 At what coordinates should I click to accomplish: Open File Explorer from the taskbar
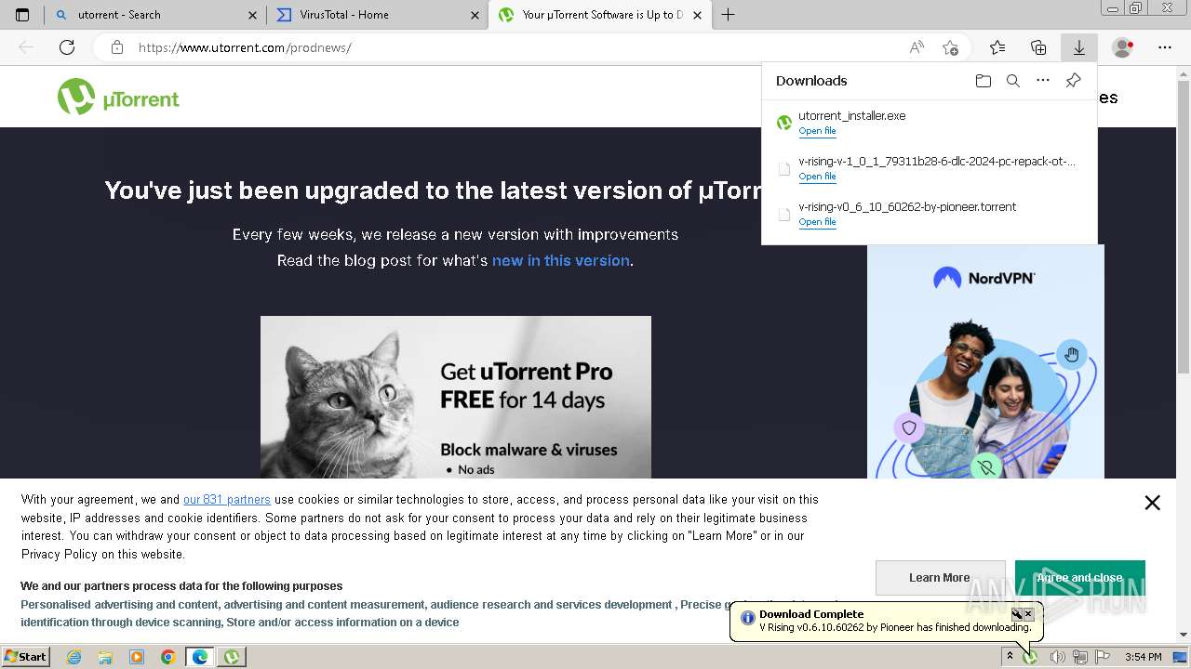pyautogui.click(x=105, y=657)
